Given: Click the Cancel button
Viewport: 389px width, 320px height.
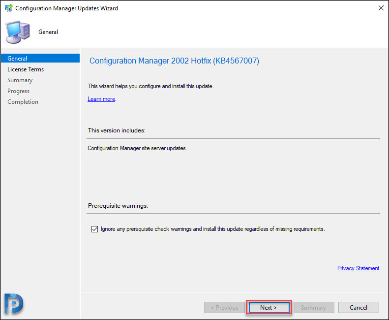Looking at the screenshot, I should pyautogui.click(x=359, y=307).
